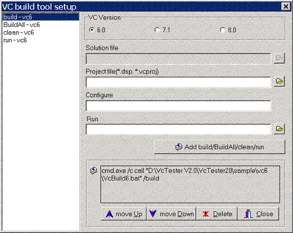Click the cmd.exe command text area

coord(190,184)
